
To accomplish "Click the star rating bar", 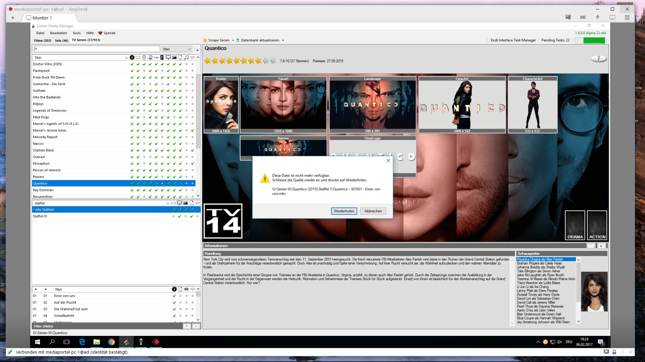I will tap(240, 61).
